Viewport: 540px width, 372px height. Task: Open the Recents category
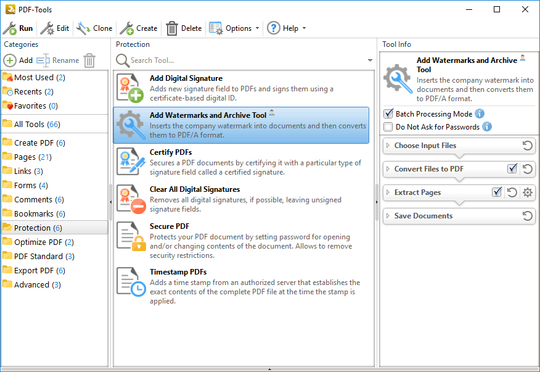pyautogui.click(x=54, y=92)
